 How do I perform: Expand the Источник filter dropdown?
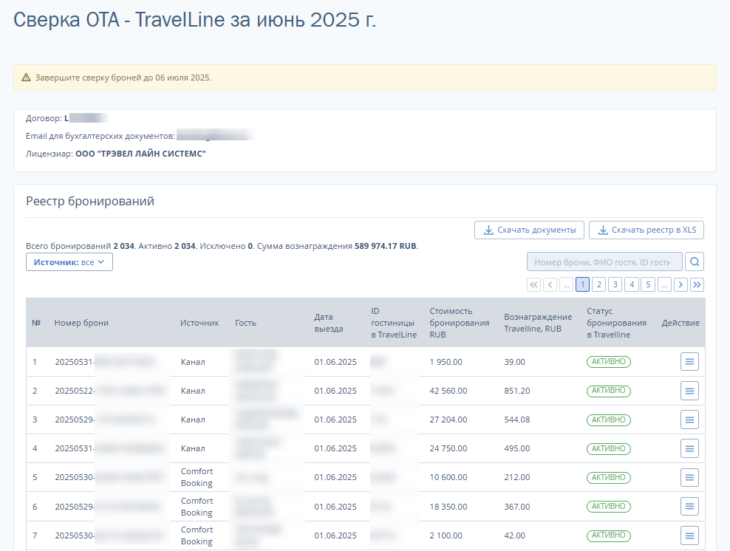(69, 262)
